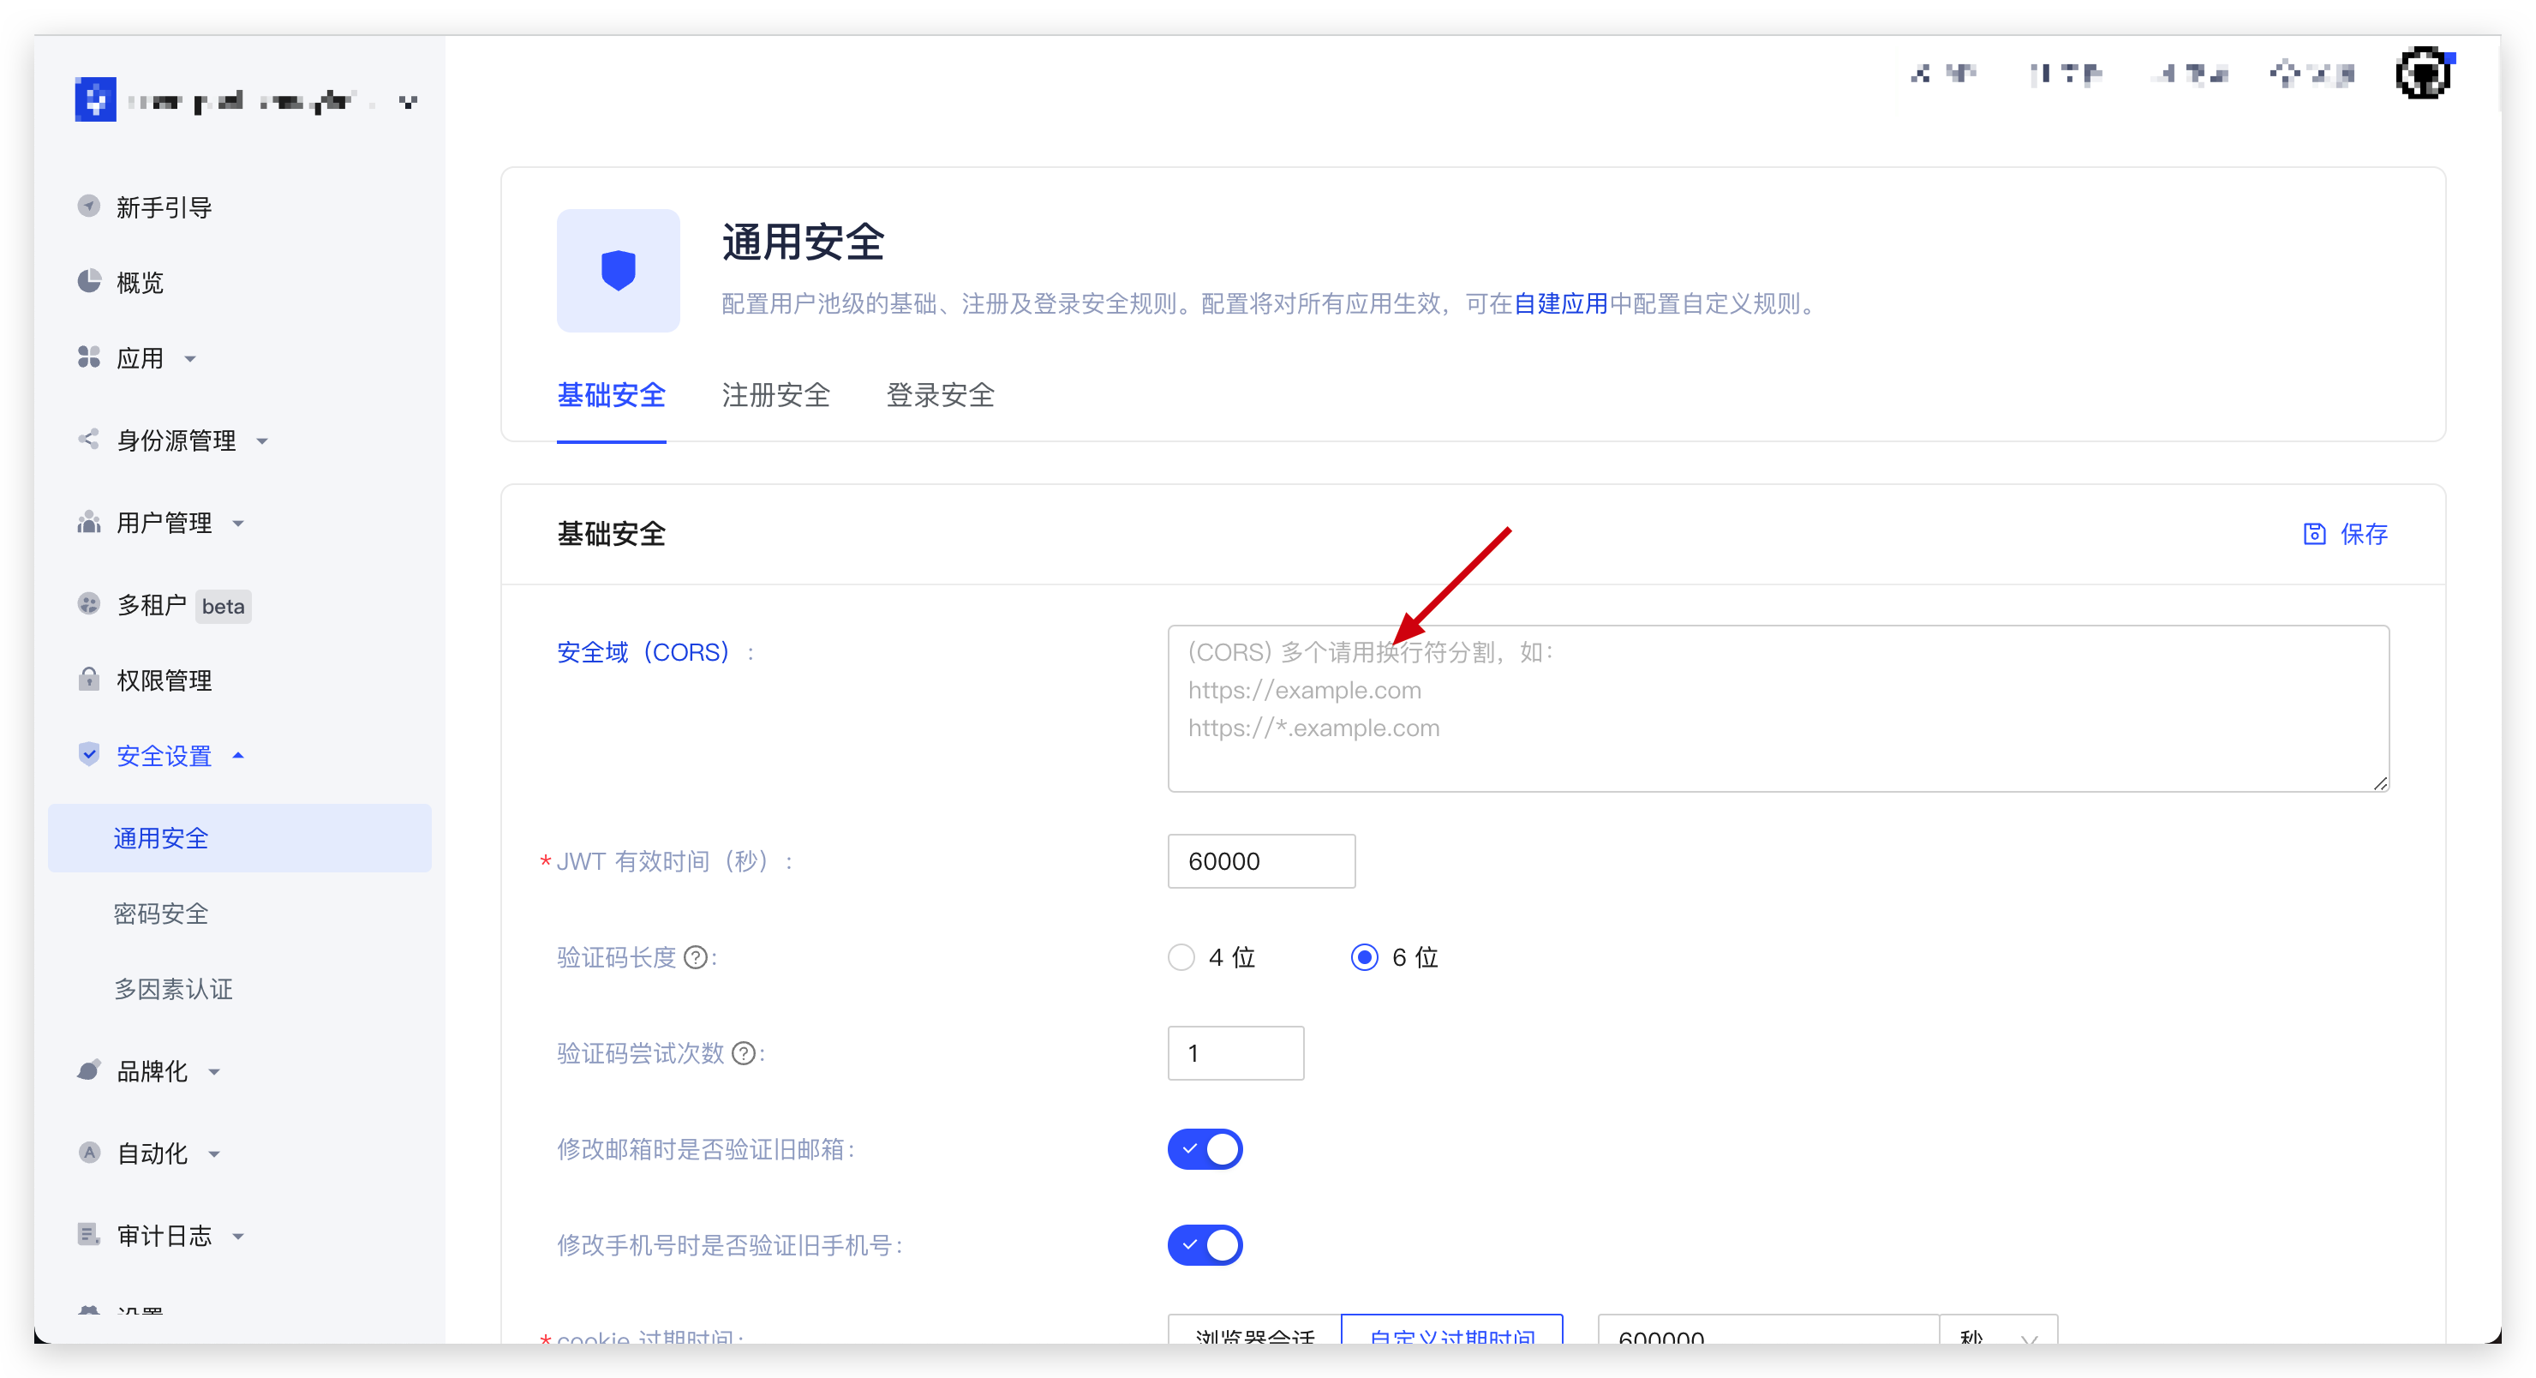Expand the 品牌化 sidebar menu

pyautogui.click(x=152, y=1070)
